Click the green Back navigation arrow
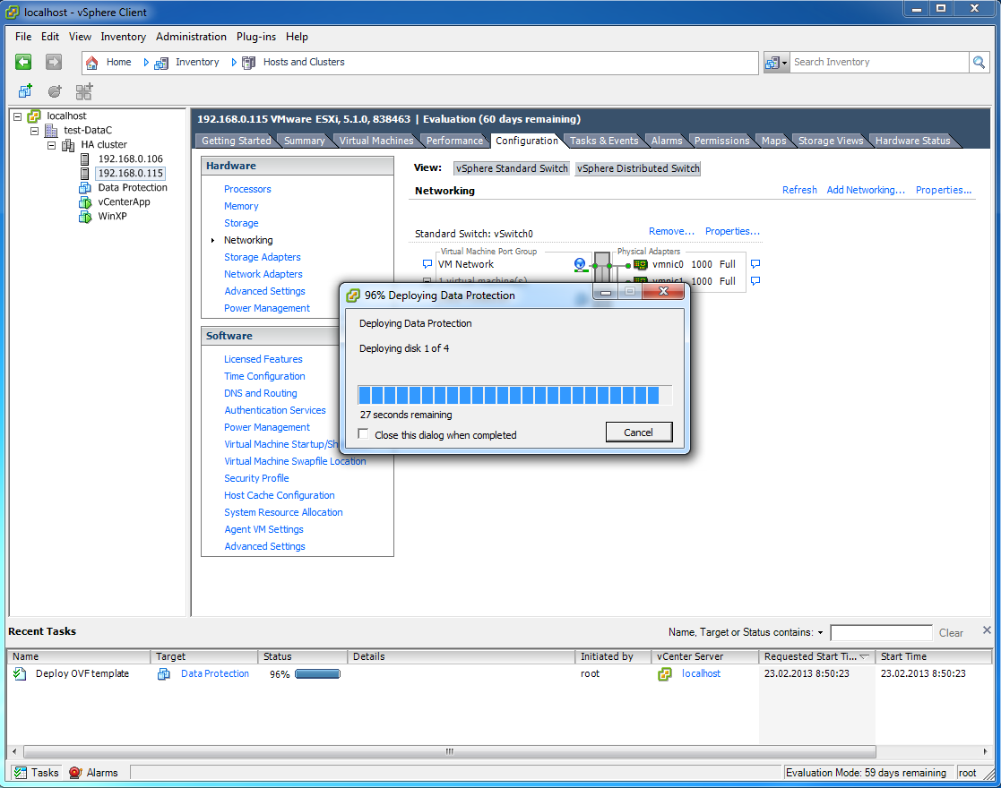 (x=23, y=62)
